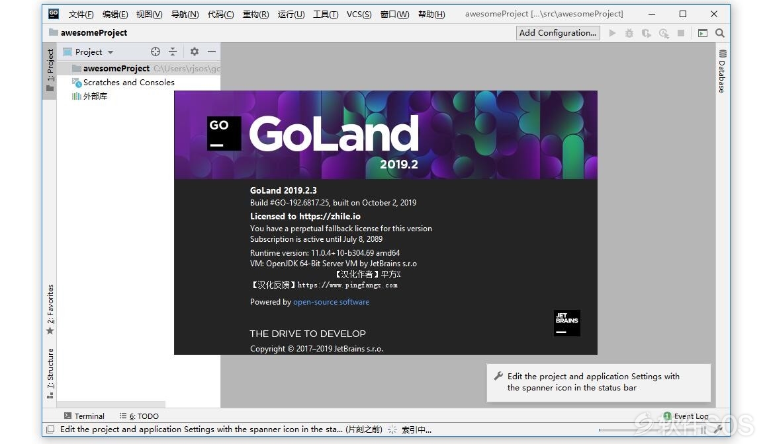Open the 导航(N) menu
Image resolution: width=765 pixels, height=444 pixels.
185,14
